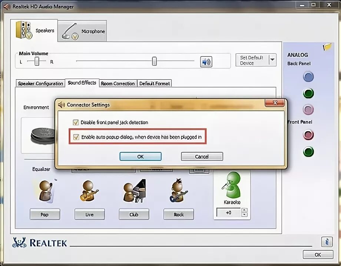Select the Club pianist equalizer icon
The width and height of the screenshot is (341, 266).
[x=134, y=190]
